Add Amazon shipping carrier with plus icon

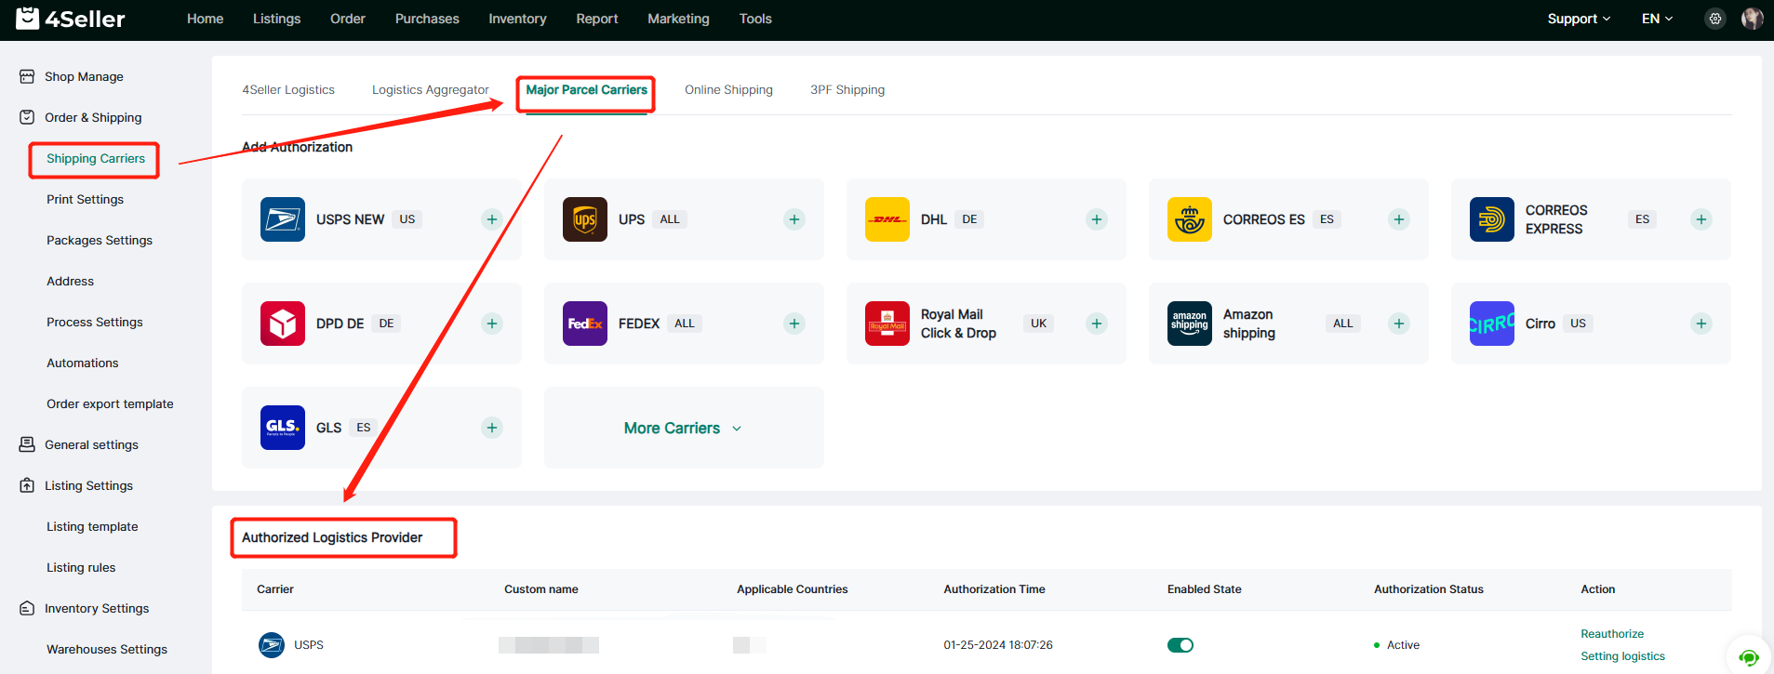(x=1399, y=324)
